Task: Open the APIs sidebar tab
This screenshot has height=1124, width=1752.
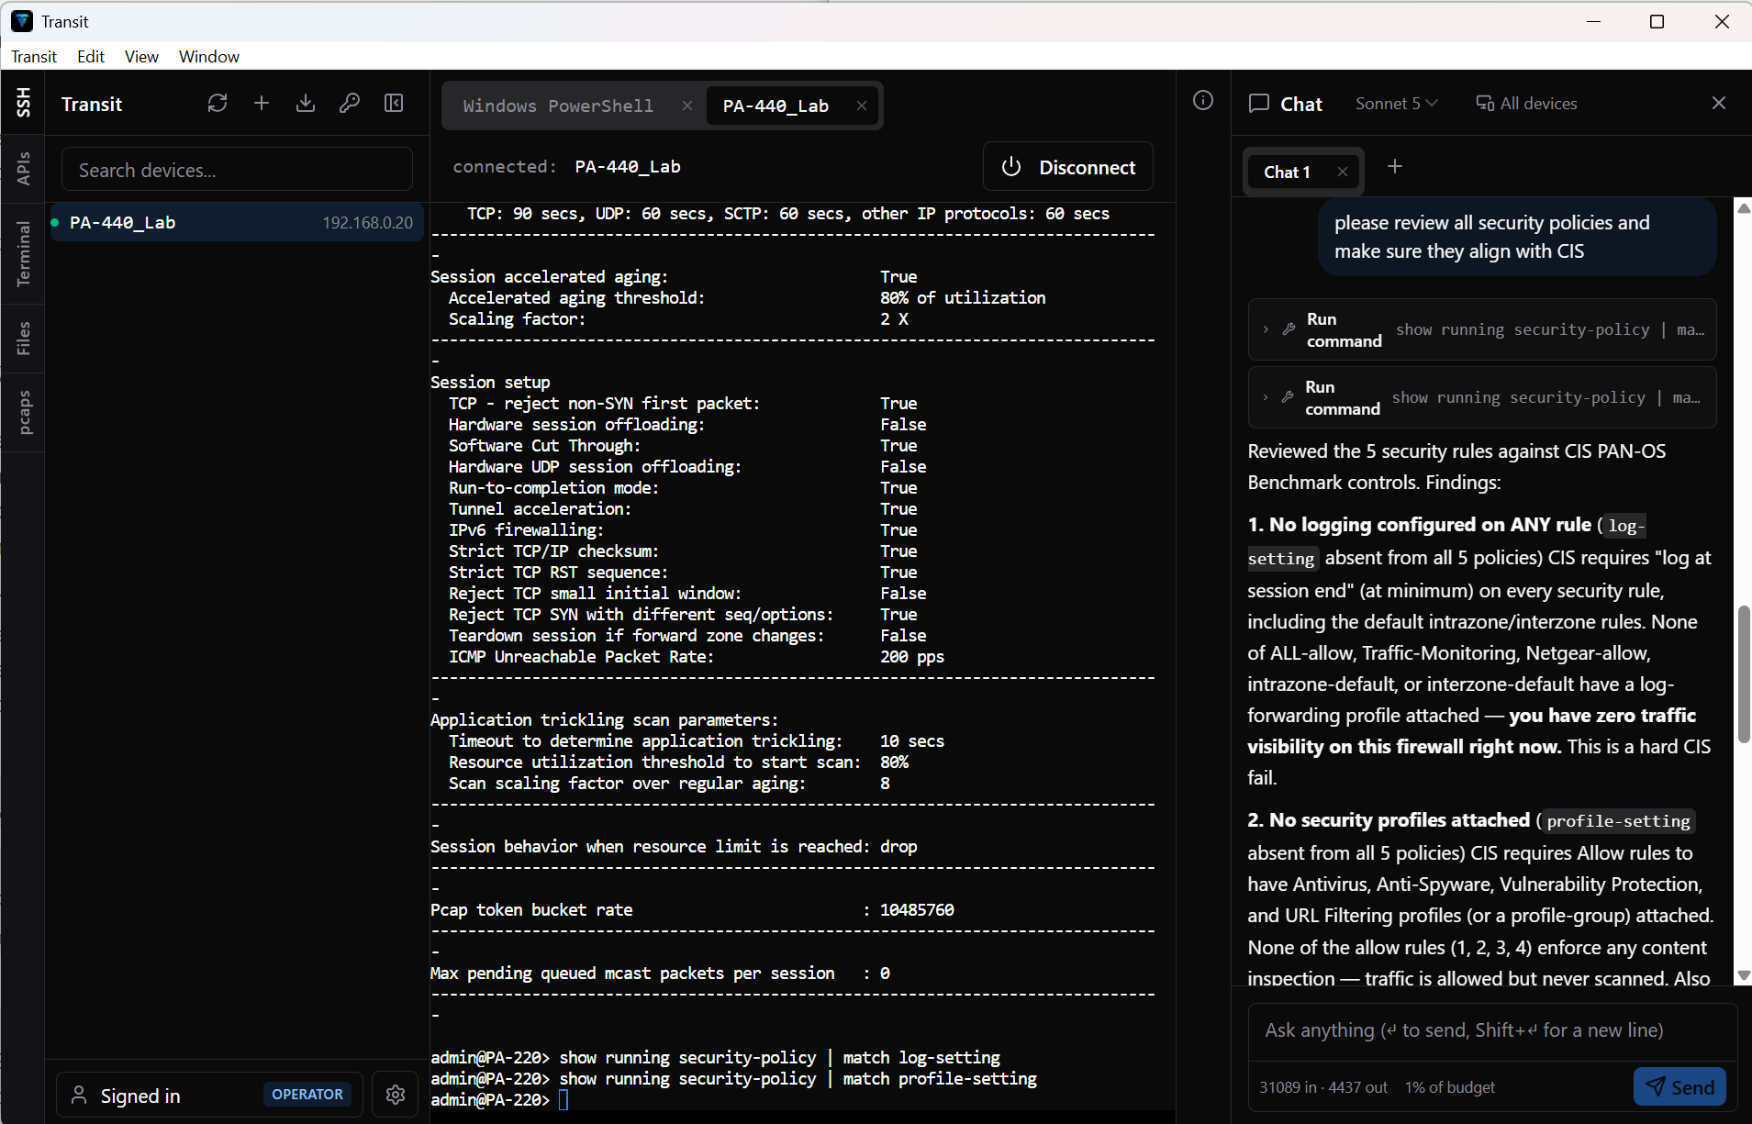Action: pos(23,168)
